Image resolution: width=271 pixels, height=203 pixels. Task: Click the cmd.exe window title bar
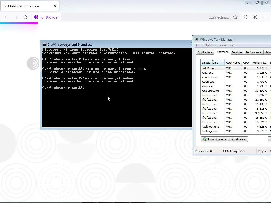[116, 44]
